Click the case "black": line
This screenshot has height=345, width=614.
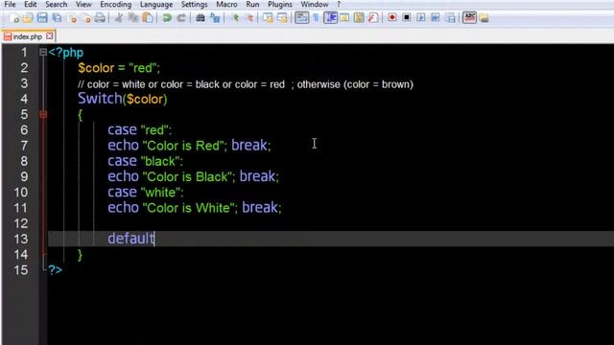coord(145,161)
